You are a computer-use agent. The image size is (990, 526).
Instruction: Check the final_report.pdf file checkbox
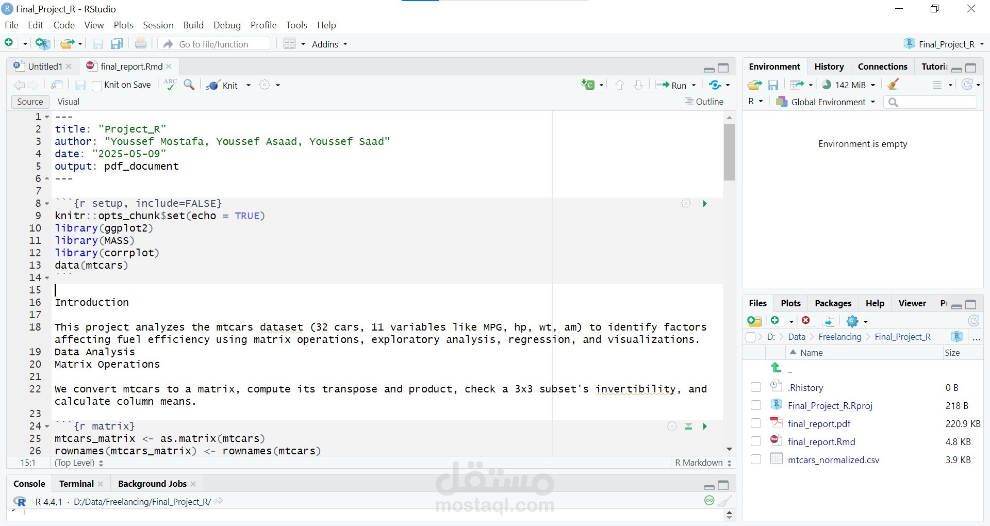(756, 423)
